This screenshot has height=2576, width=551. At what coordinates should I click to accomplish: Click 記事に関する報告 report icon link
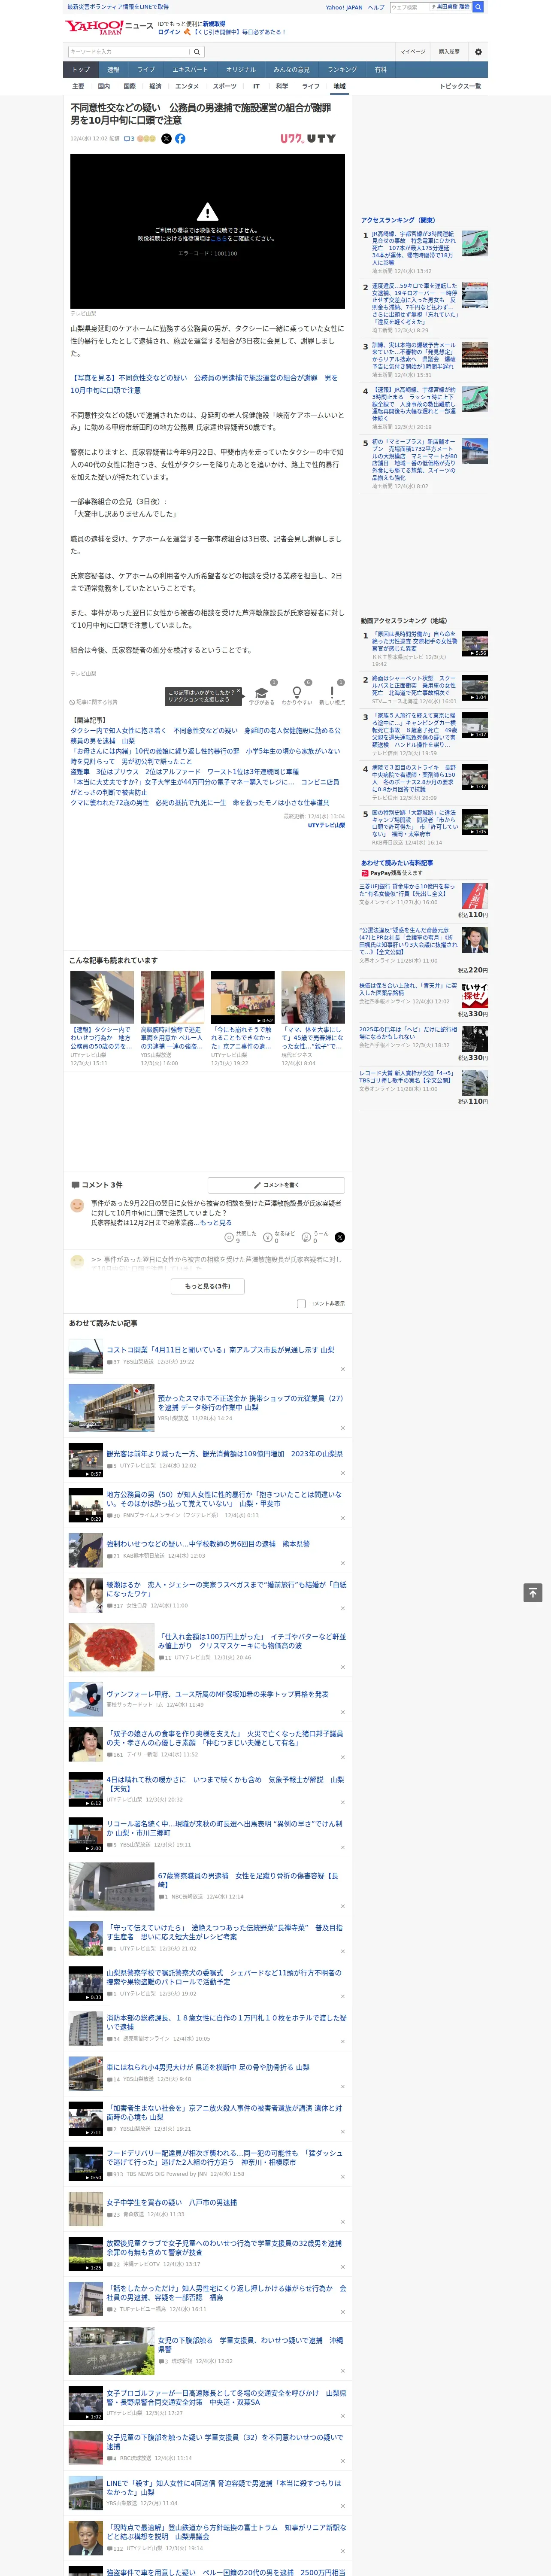[x=93, y=702]
